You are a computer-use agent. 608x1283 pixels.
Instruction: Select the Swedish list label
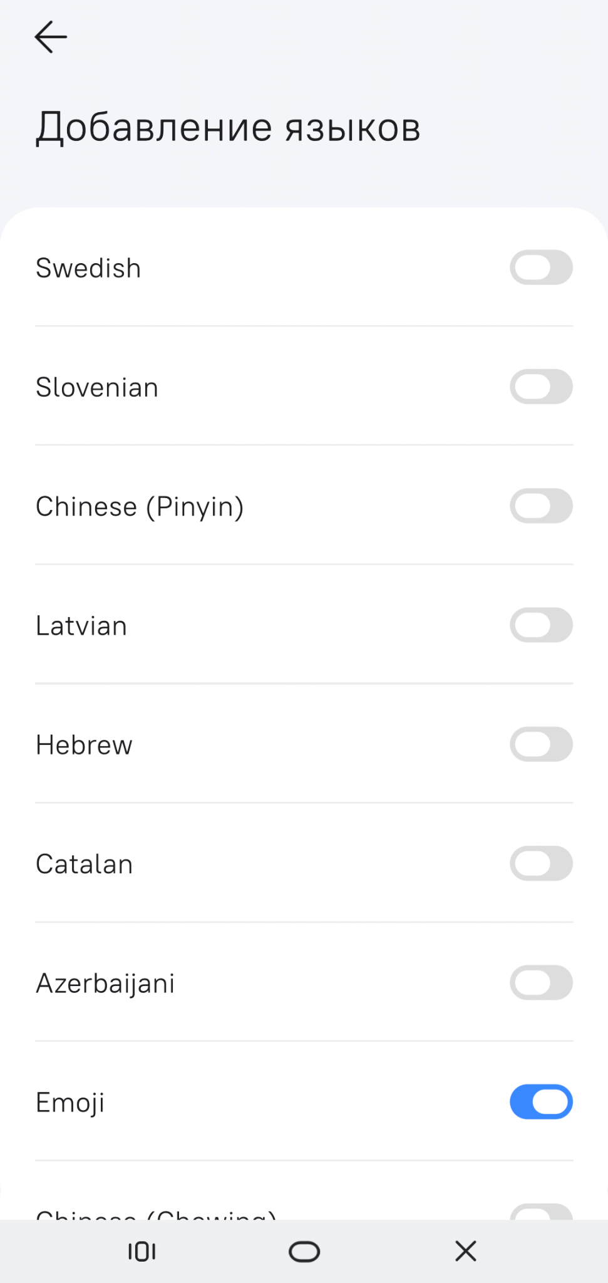point(88,268)
